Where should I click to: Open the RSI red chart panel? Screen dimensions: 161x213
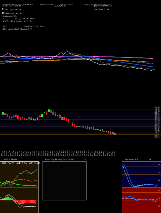[141, 200]
